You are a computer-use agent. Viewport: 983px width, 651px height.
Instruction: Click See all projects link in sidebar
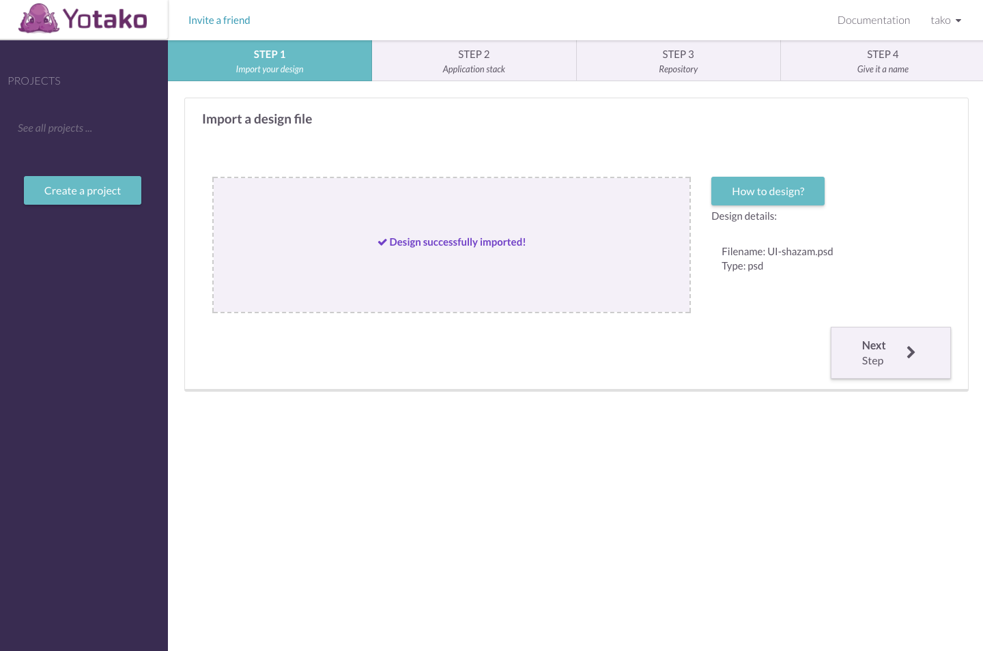pos(55,128)
